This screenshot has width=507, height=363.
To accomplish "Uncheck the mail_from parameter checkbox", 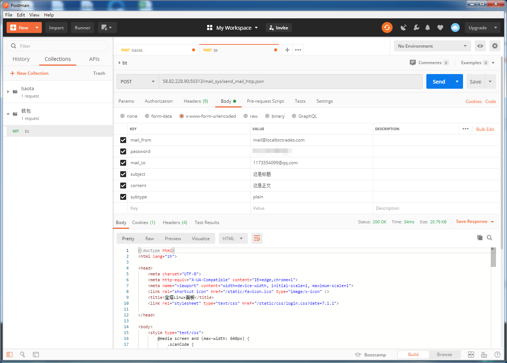I will 123,140.
